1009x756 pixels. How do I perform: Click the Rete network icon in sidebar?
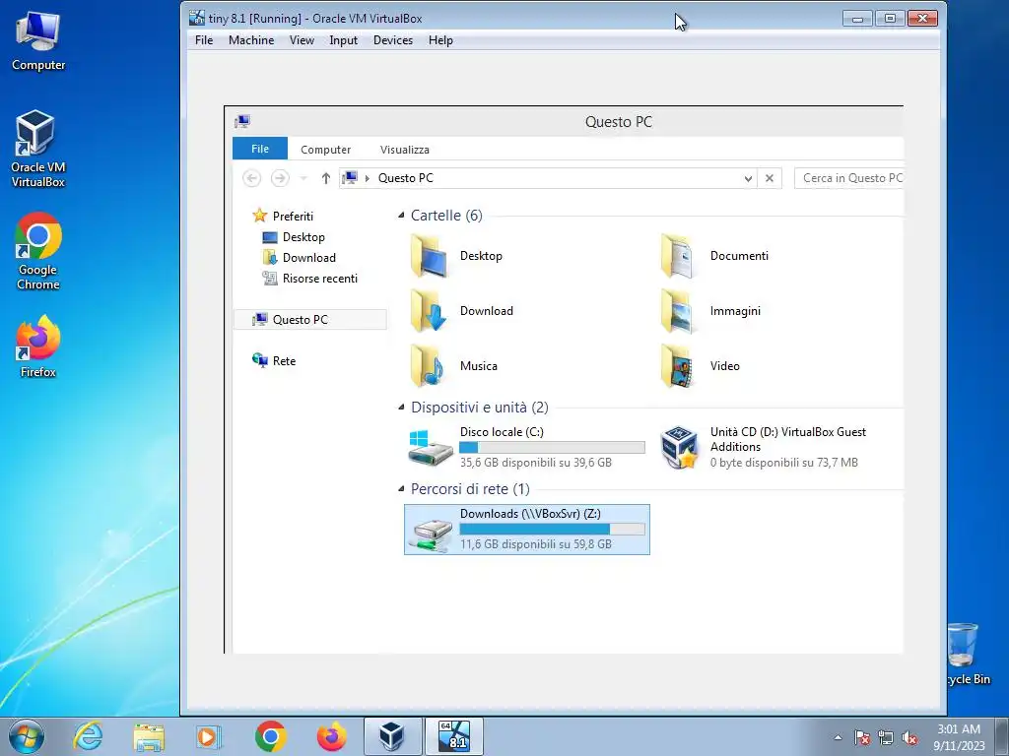pos(260,360)
